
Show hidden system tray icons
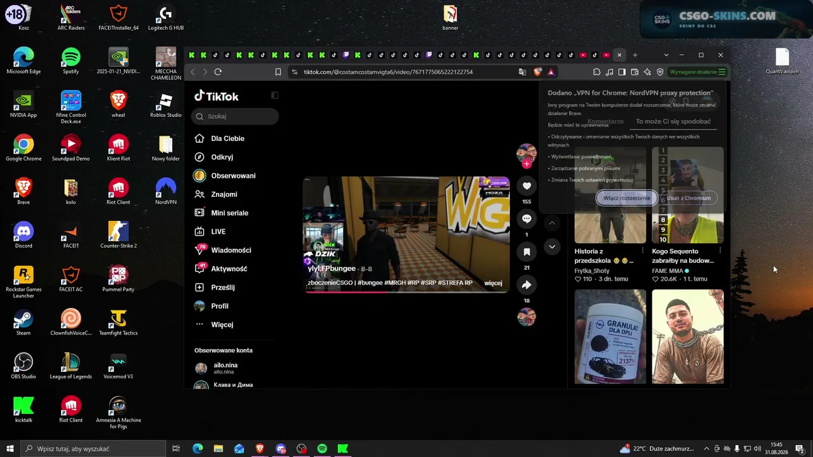tap(707, 449)
